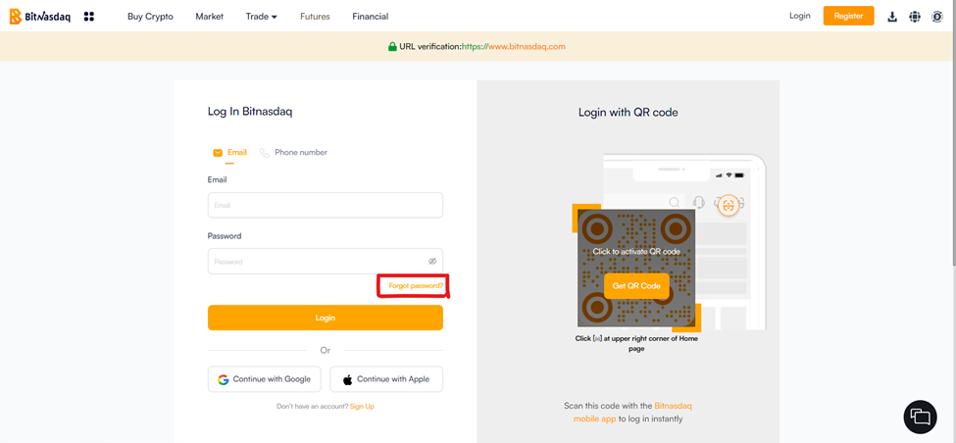
Task: Open the Buy Crypto menu item
Action: (150, 17)
